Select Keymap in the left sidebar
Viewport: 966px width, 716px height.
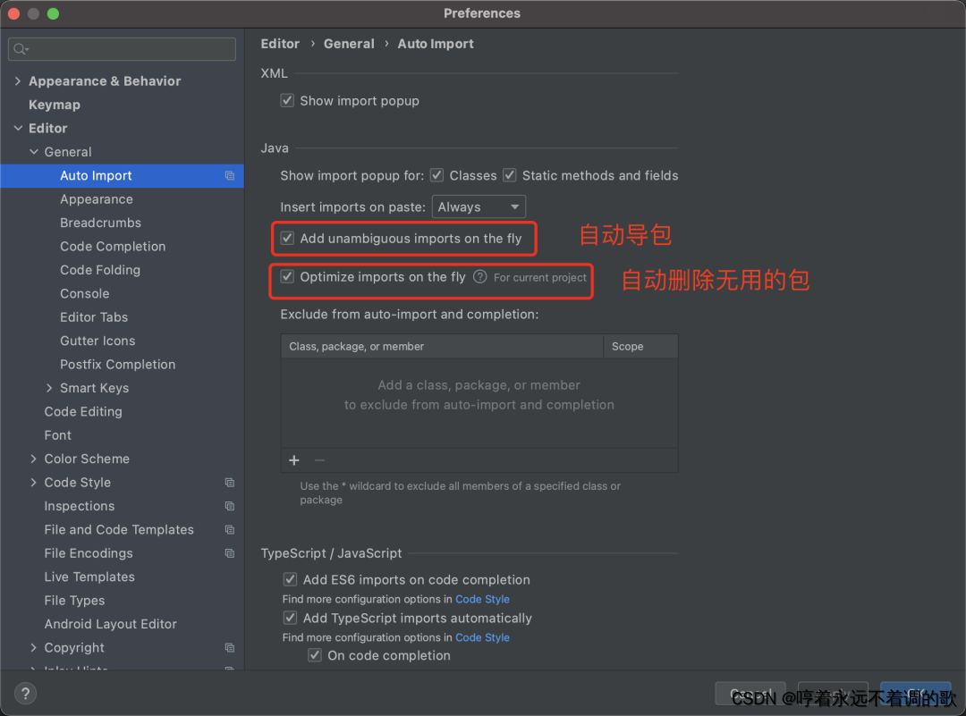pos(55,105)
